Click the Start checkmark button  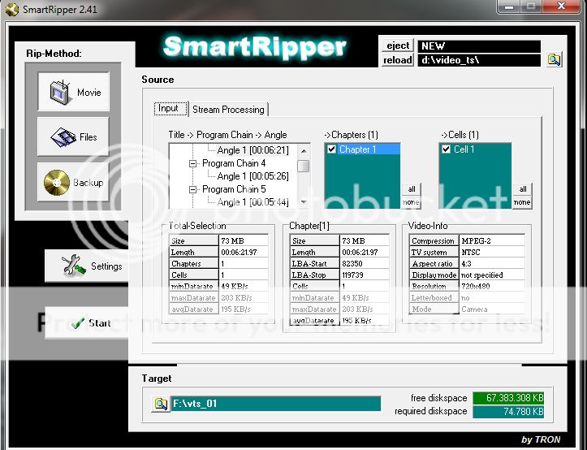(87, 323)
